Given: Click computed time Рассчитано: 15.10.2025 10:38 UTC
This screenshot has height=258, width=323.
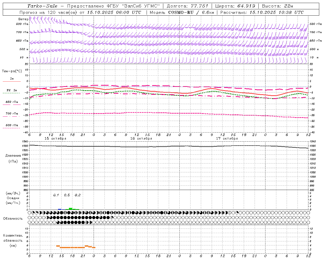Looking at the screenshot, I should [x=262, y=12].
